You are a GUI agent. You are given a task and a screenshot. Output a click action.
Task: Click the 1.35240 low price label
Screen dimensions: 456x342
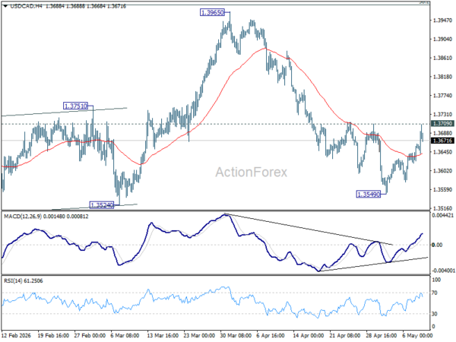coord(102,205)
